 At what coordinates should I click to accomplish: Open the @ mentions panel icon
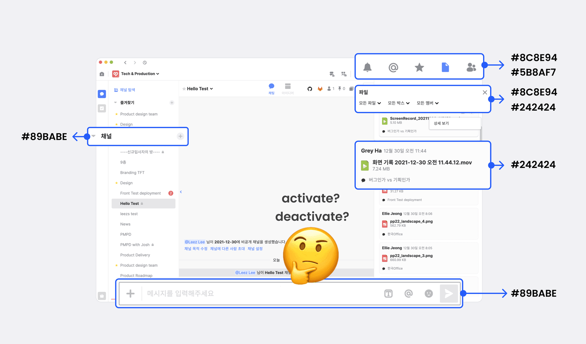coord(393,68)
